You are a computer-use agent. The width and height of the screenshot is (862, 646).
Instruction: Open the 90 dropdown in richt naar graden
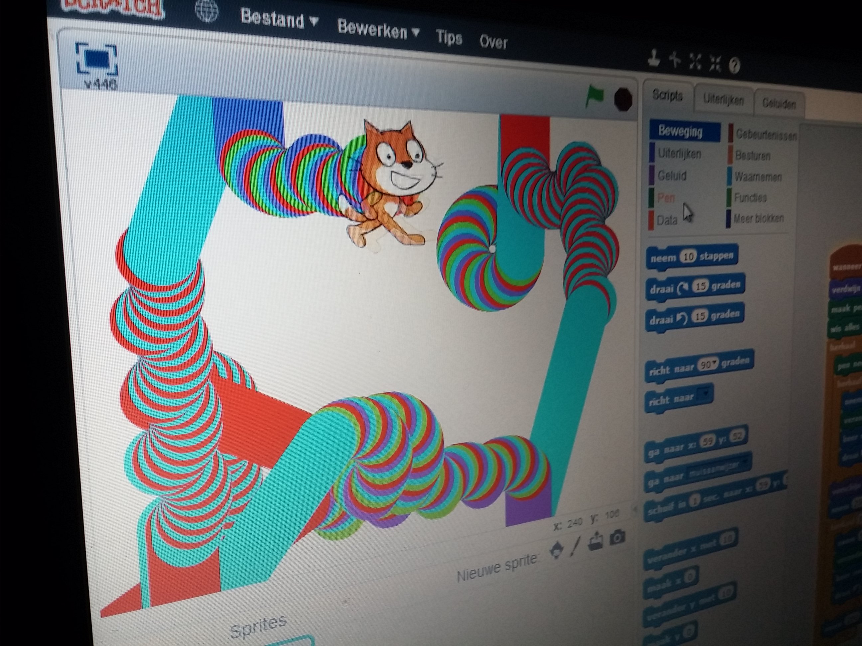tap(708, 365)
